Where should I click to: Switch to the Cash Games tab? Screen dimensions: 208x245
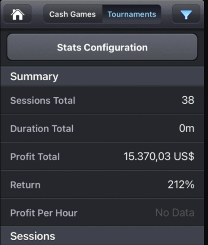click(x=73, y=14)
